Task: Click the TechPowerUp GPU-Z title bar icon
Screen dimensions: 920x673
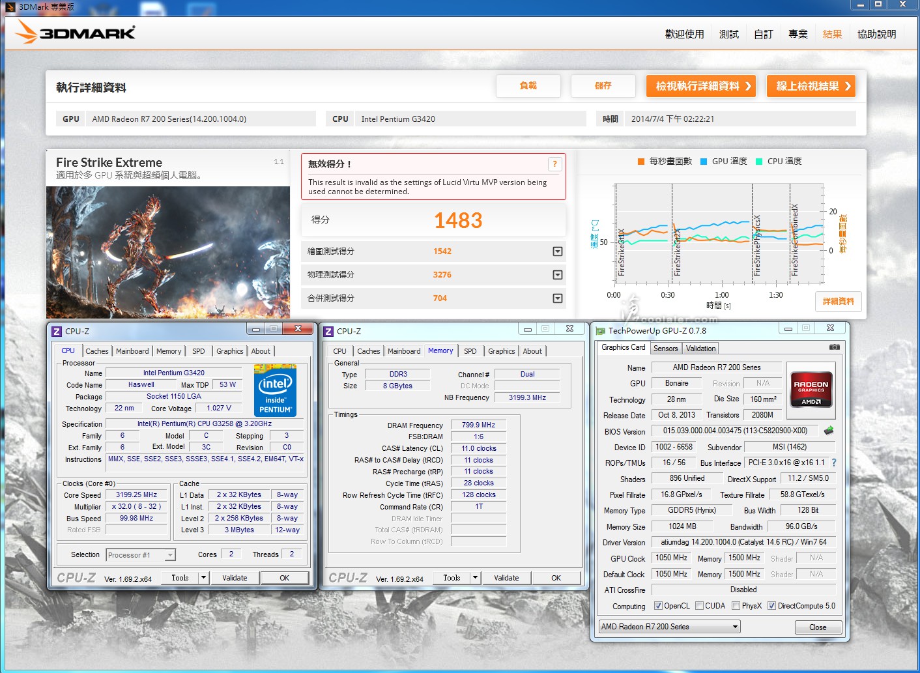Action: pyautogui.click(x=601, y=331)
